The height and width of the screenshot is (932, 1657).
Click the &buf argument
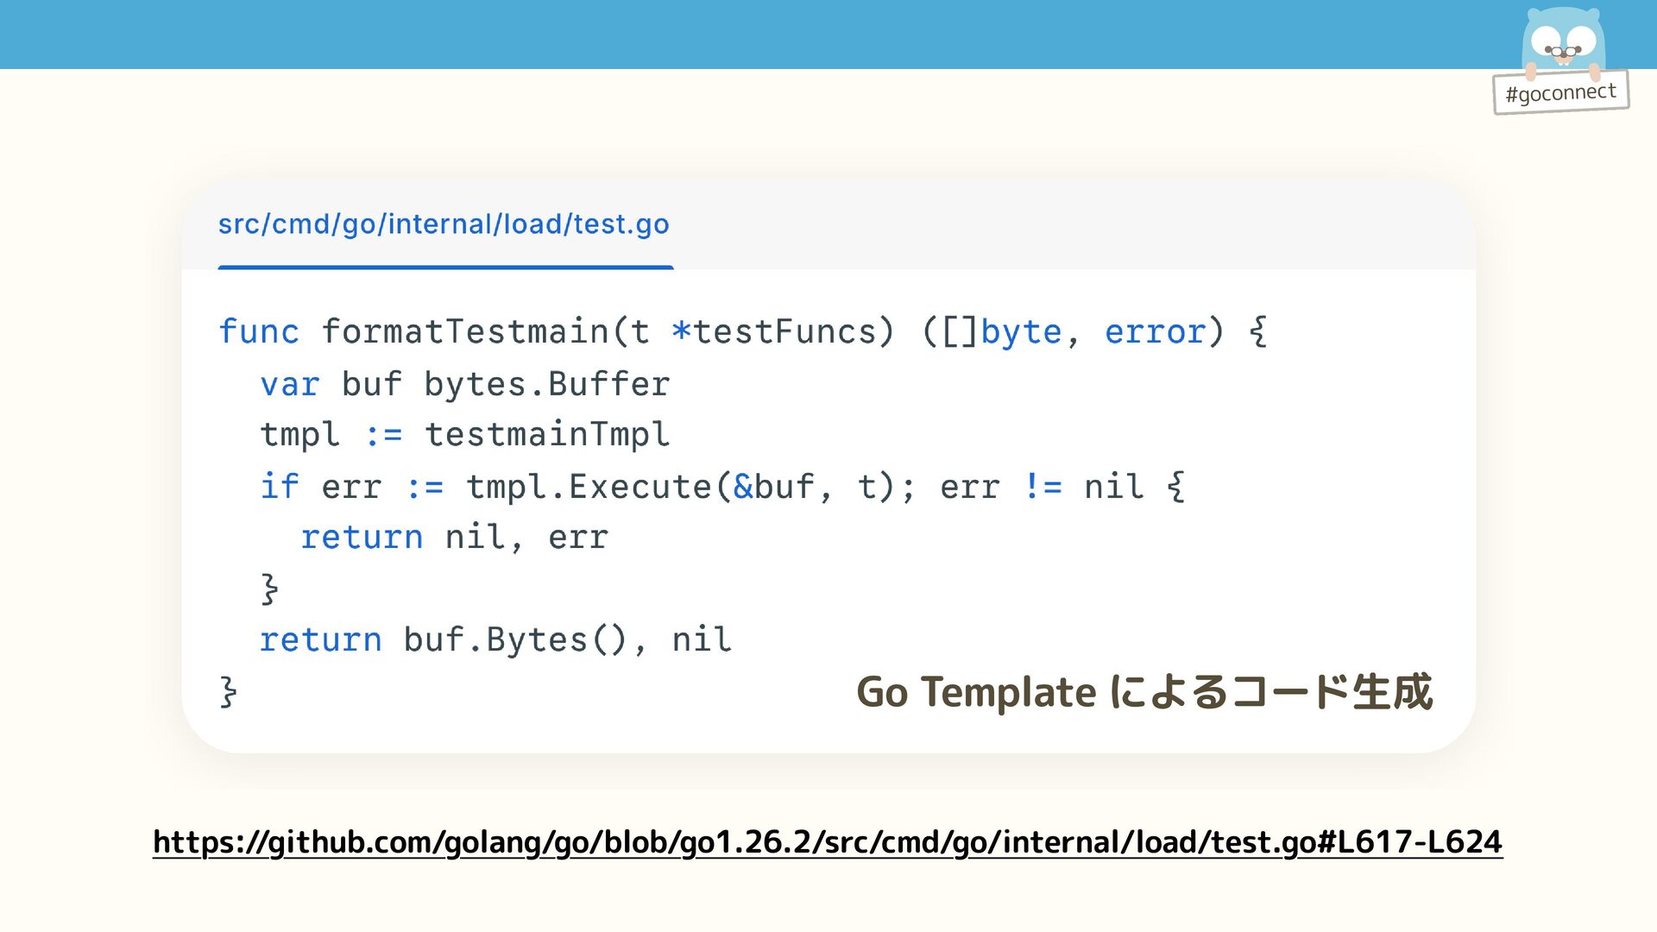click(x=773, y=487)
